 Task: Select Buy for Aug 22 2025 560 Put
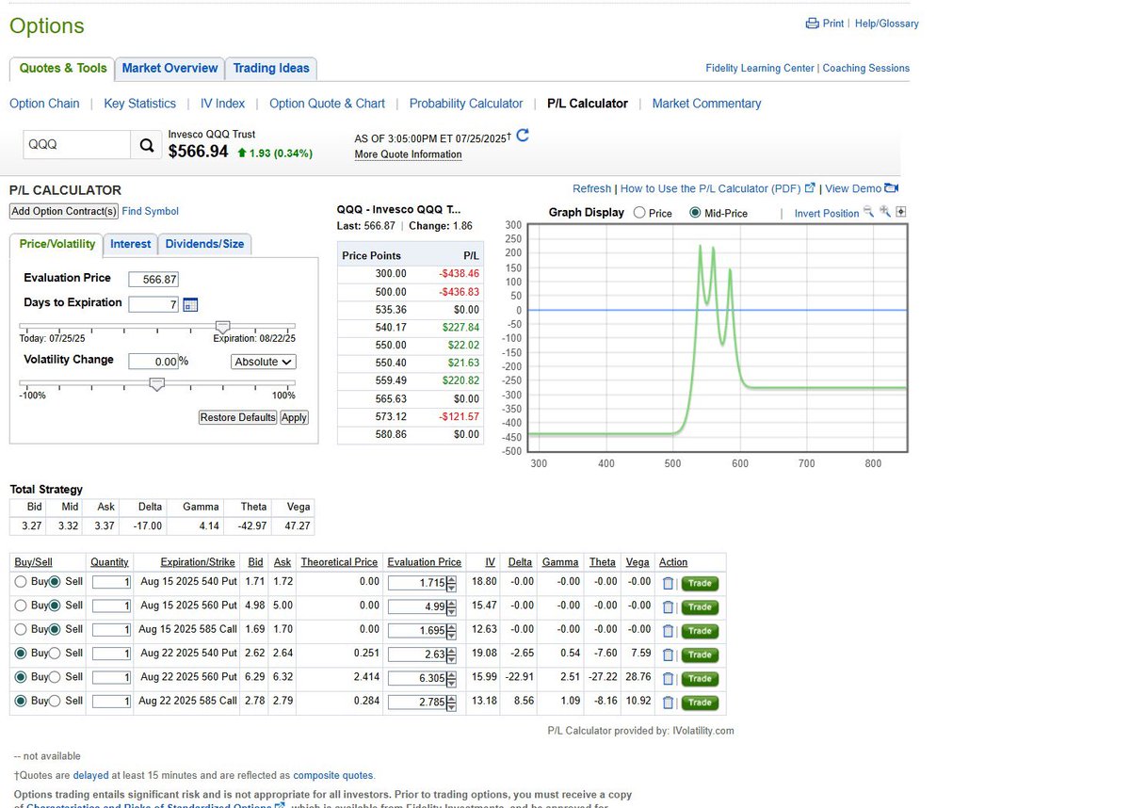point(21,677)
